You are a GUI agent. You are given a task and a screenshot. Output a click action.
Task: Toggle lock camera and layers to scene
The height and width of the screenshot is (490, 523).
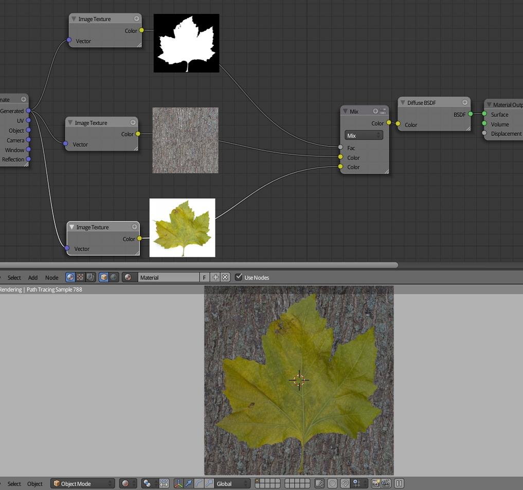tap(319, 484)
